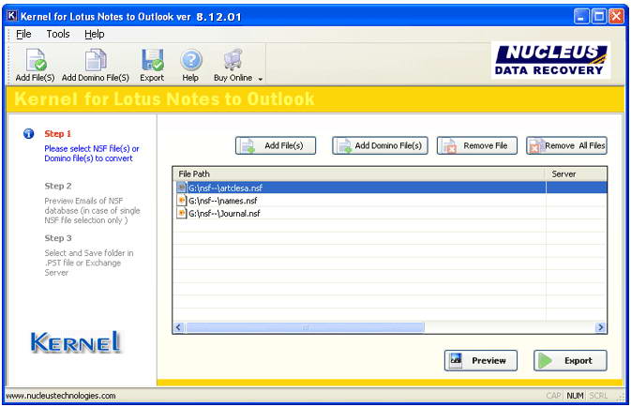Click the Export floppy disk toolbar icon

click(153, 60)
